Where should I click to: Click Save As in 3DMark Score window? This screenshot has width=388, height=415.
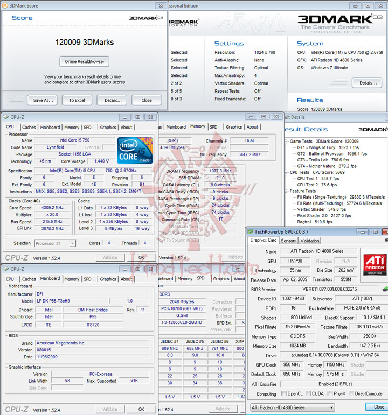(42, 100)
